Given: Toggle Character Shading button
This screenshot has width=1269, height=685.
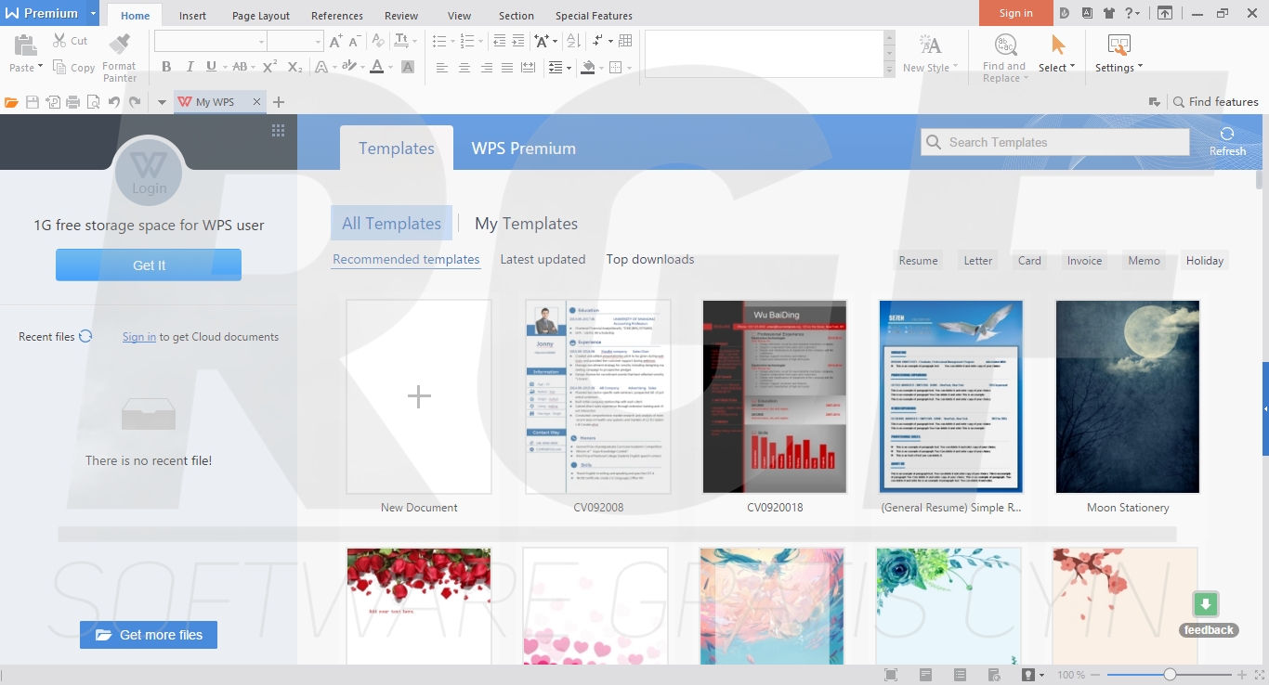Looking at the screenshot, I should point(407,67).
